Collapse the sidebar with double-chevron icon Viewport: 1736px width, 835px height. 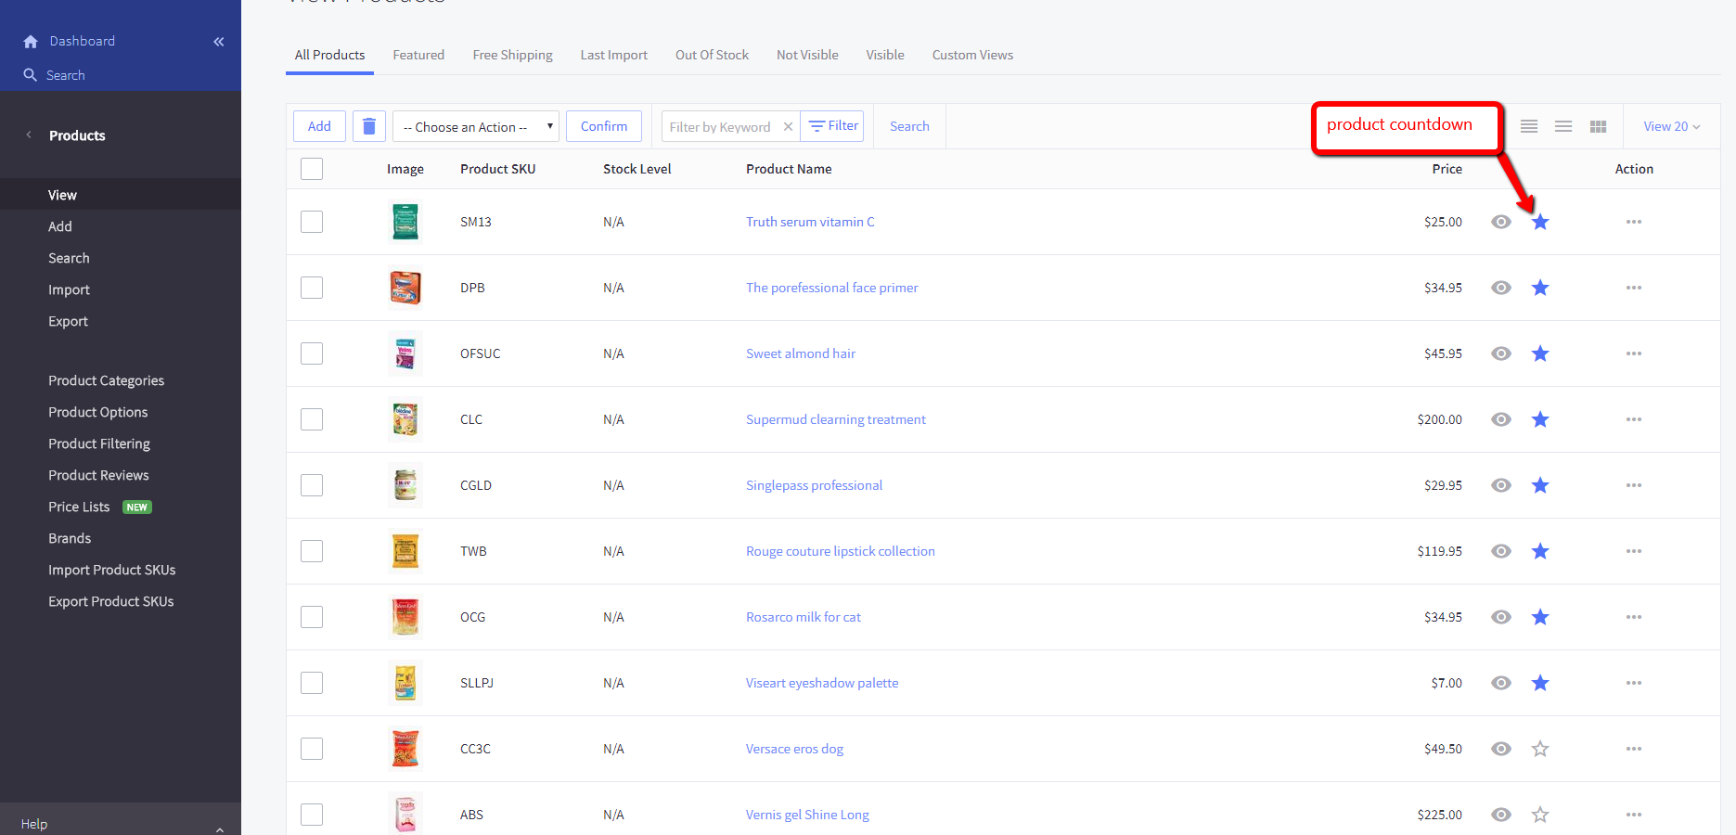tap(219, 42)
